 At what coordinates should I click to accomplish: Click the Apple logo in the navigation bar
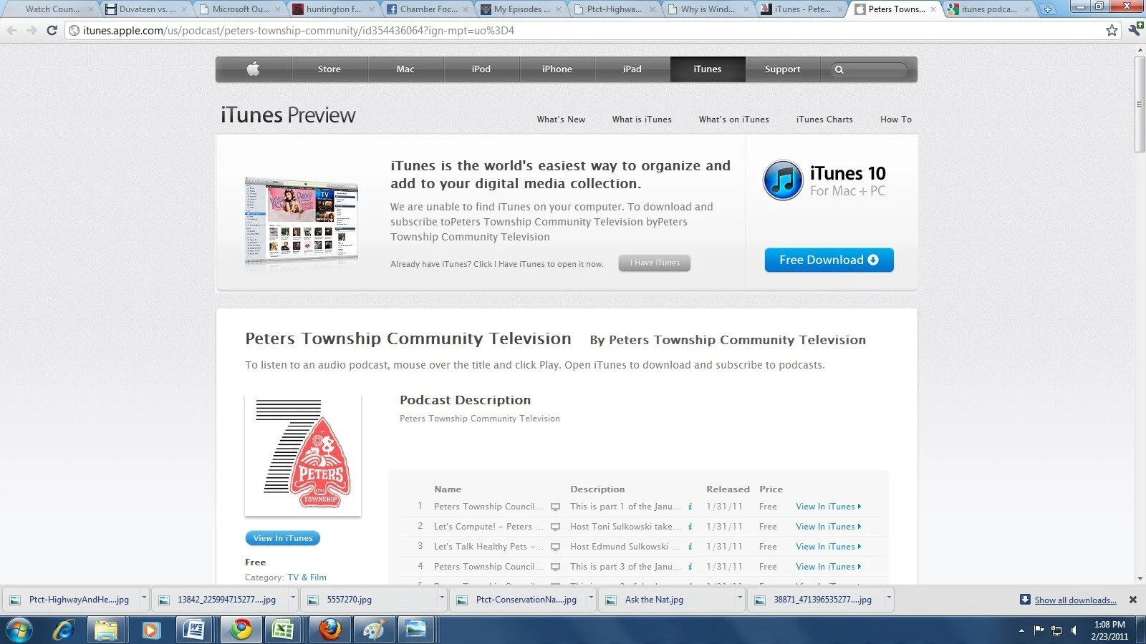pos(253,69)
